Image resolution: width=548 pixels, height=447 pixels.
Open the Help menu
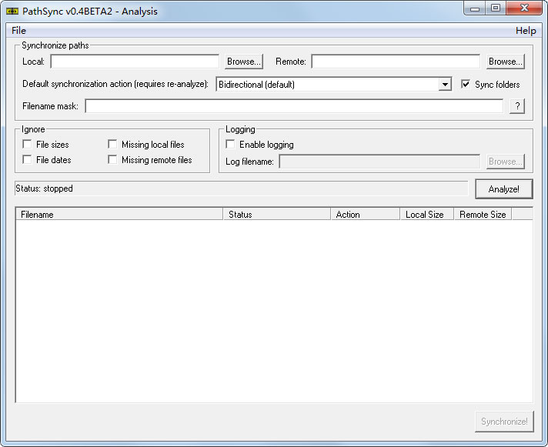coord(526,31)
